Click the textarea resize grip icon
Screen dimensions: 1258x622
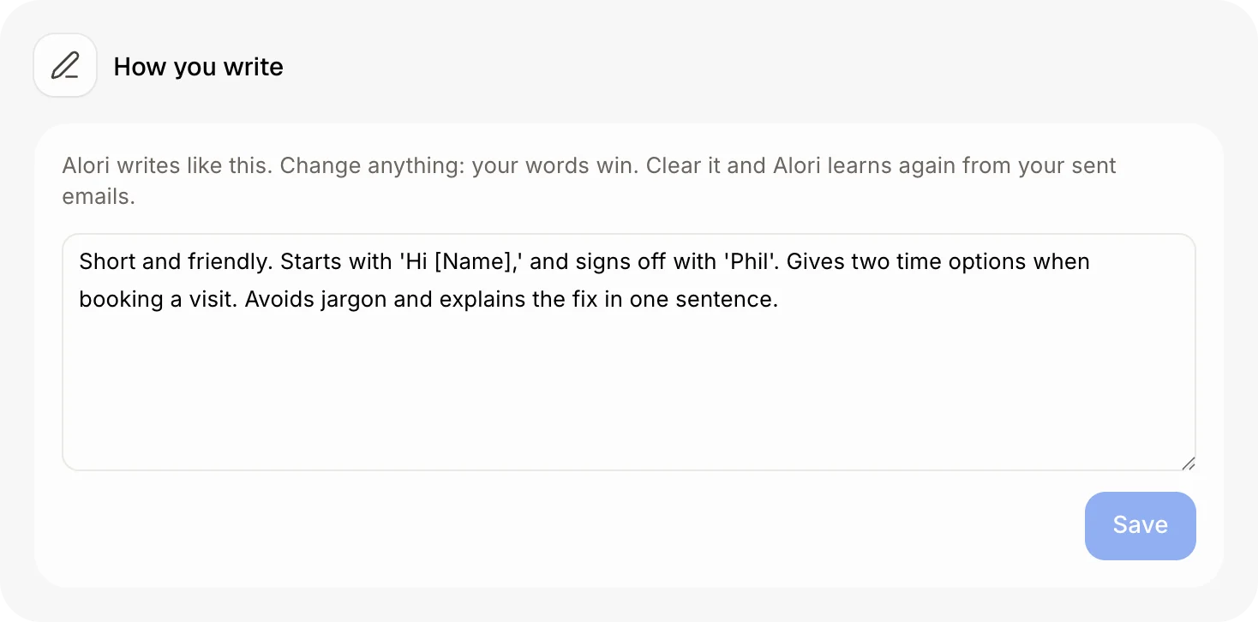(x=1188, y=463)
